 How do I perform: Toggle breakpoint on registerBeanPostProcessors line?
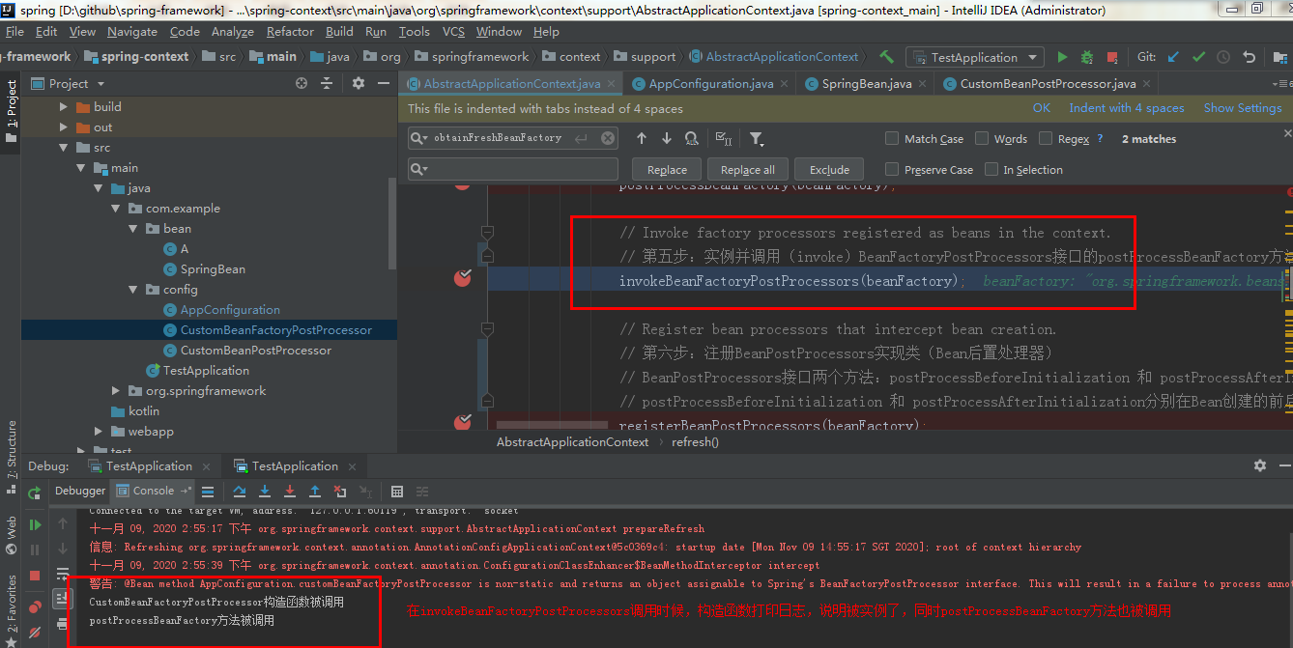[463, 421]
